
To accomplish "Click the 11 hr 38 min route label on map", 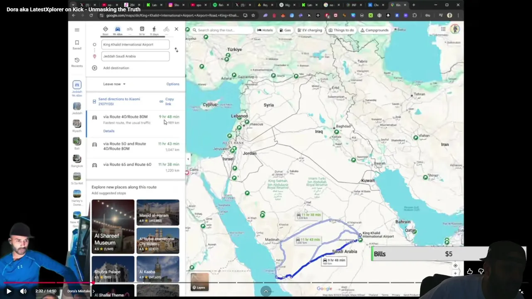I will (309, 216).
